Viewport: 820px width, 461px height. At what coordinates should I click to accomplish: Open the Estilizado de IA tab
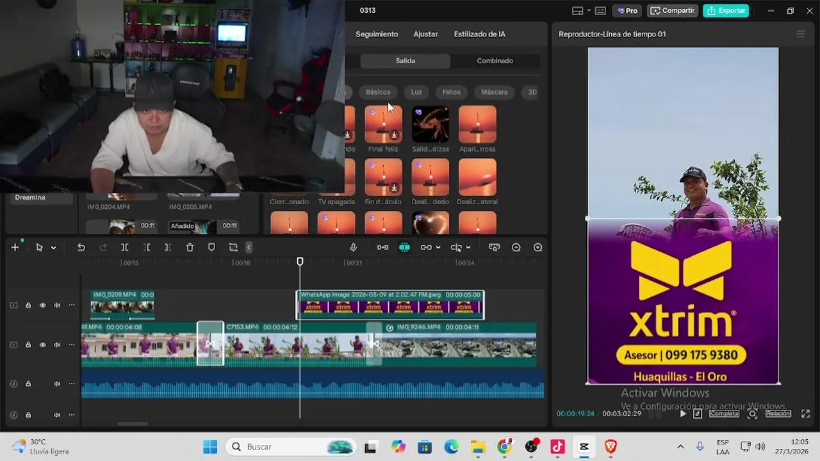pos(479,34)
